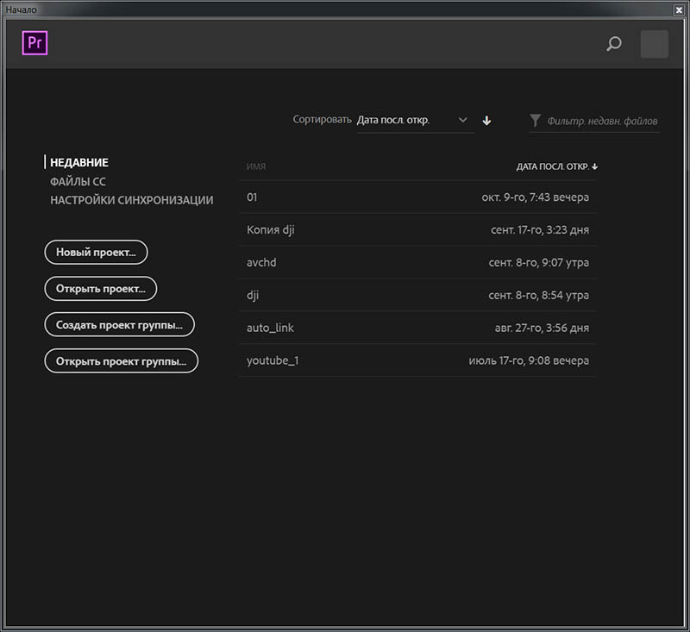The image size is (690, 632).
Task: Click the Premiere Pro logo icon
Action: (x=34, y=42)
